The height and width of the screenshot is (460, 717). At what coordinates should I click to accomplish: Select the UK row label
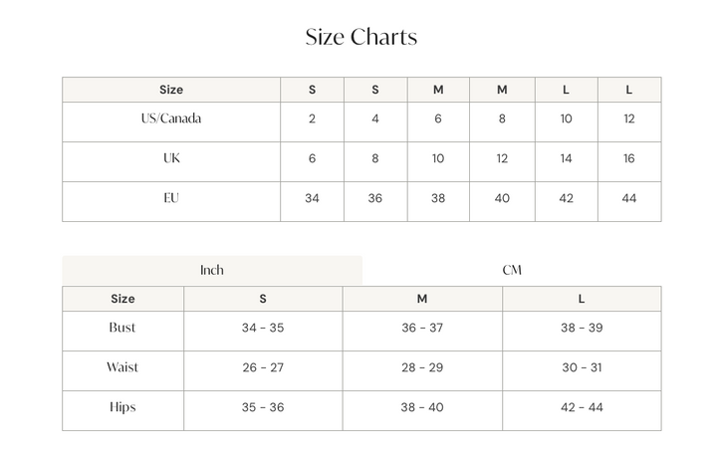pyautogui.click(x=171, y=159)
